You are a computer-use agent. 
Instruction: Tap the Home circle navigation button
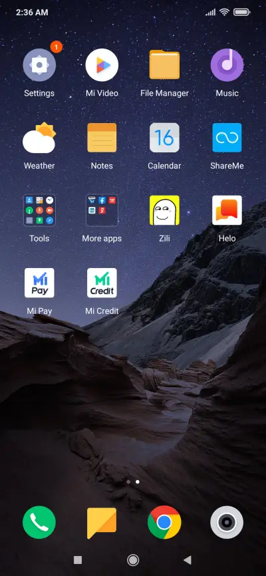(x=133, y=560)
